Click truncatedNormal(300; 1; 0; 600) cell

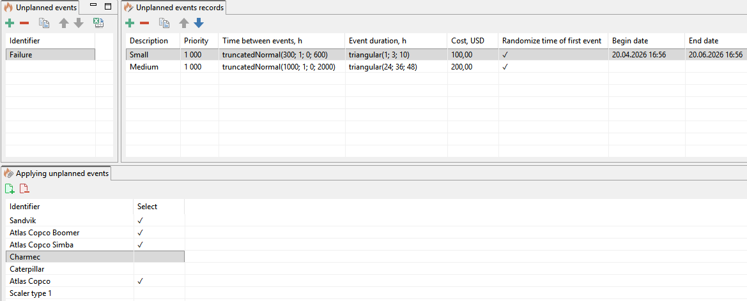pos(282,55)
